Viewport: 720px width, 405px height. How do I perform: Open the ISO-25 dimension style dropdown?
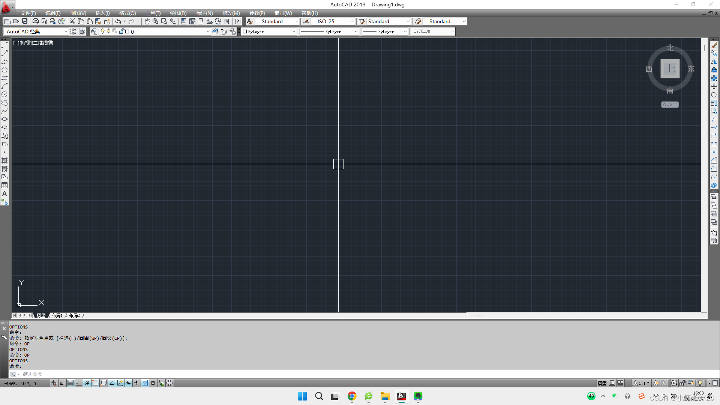(352, 21)
